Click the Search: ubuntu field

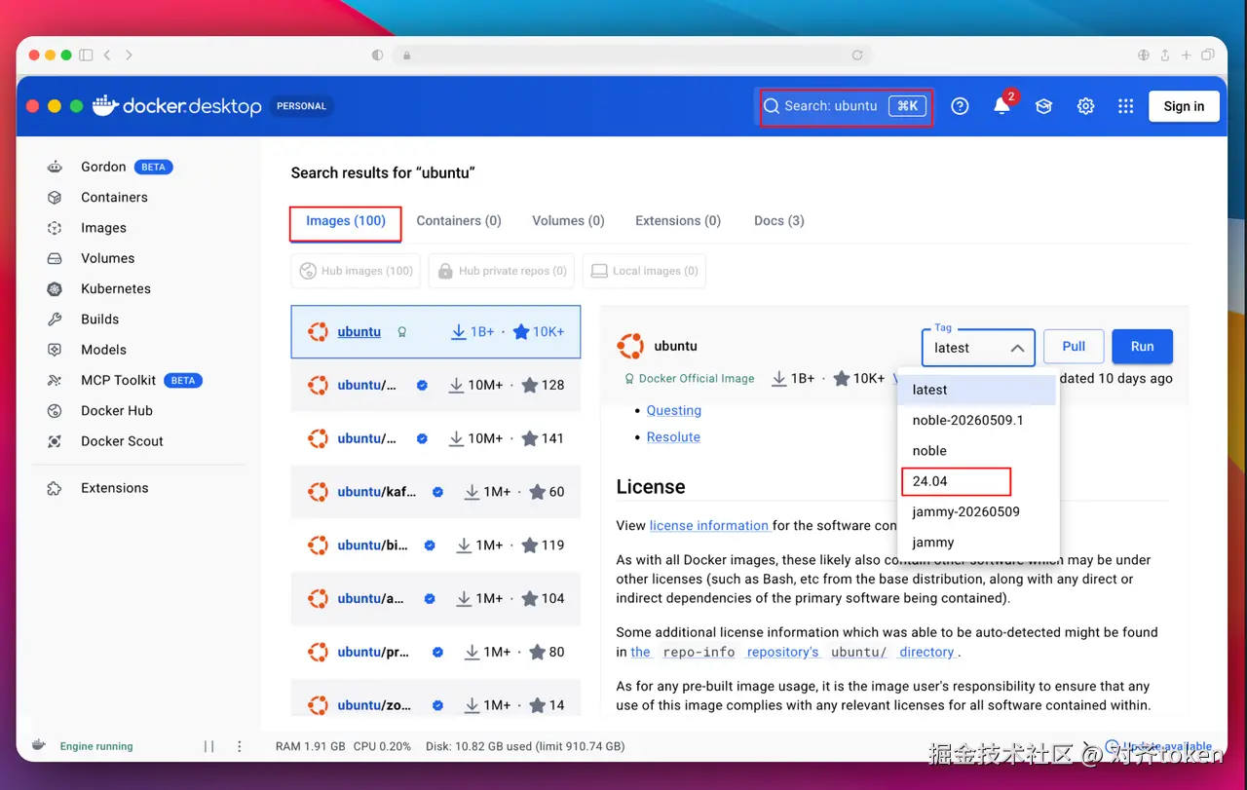pos(845,106)
